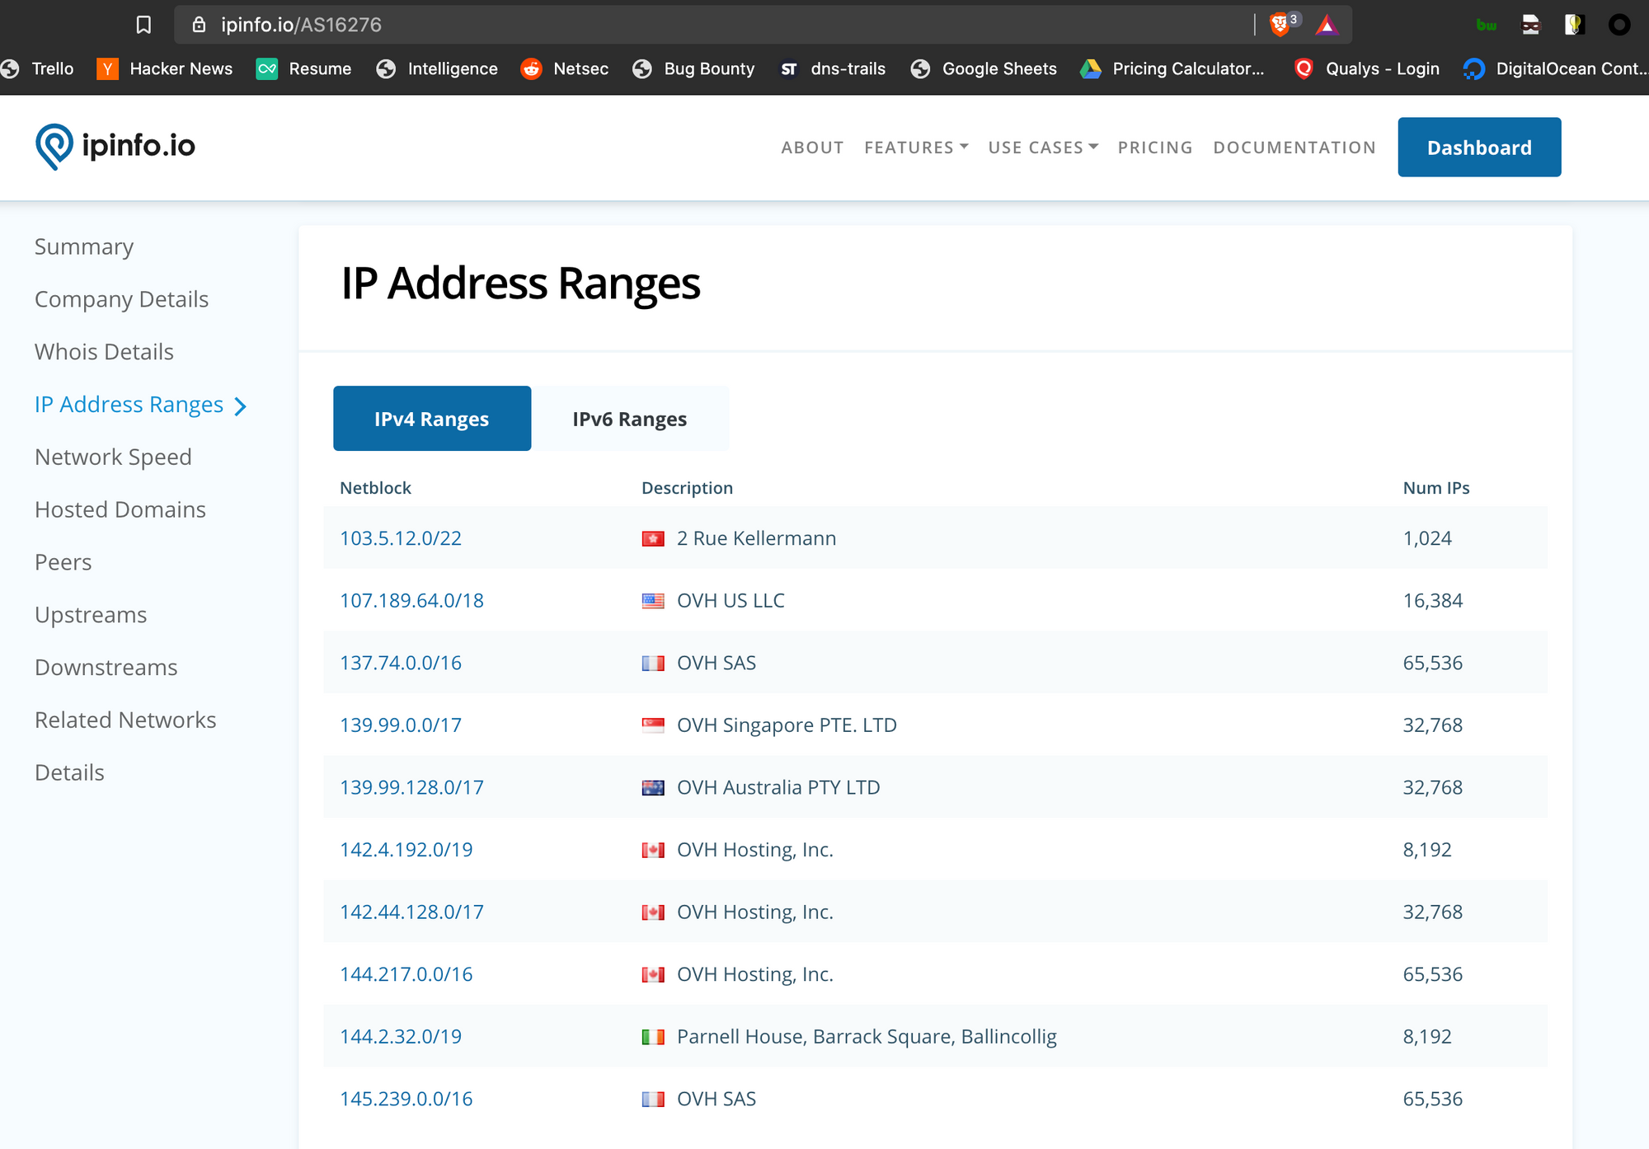Click the Hong Kong flag for 2 Rue Kellermann

[x=653, y=539]
